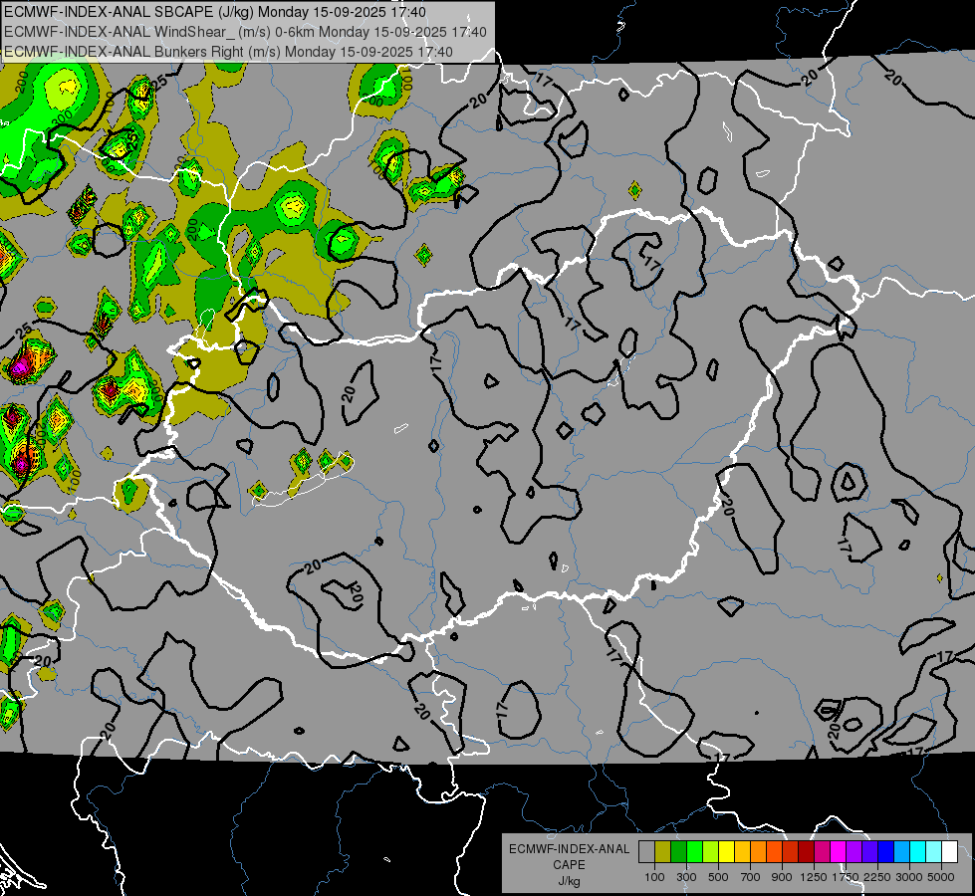Click the WindShear 0-6km title line
975x896 pixels.
245,32
